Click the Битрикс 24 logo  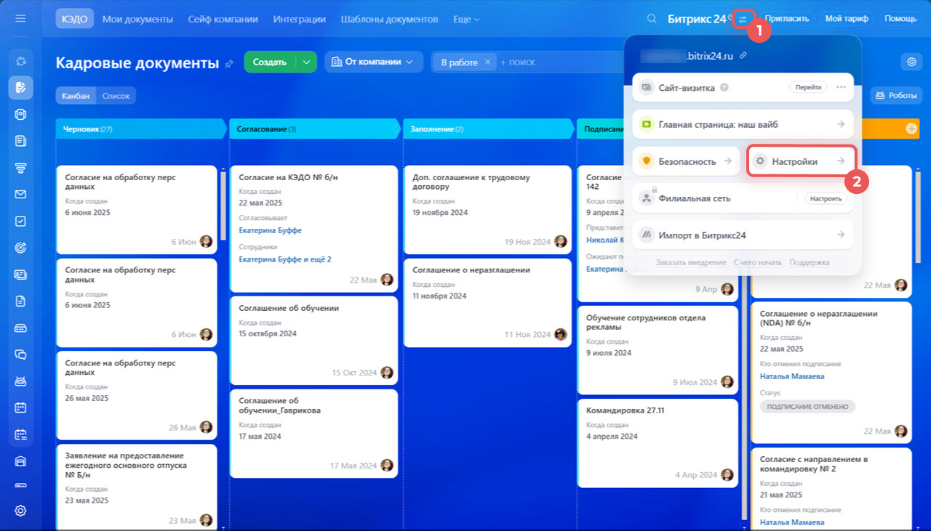pos(697,19)
